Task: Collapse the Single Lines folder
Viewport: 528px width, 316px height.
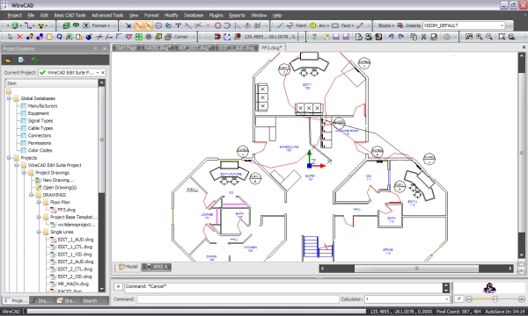Action: [x=39, y=232]
